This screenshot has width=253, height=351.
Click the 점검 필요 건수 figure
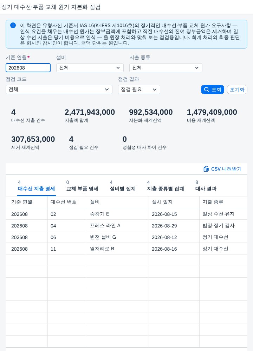(71, 139)
